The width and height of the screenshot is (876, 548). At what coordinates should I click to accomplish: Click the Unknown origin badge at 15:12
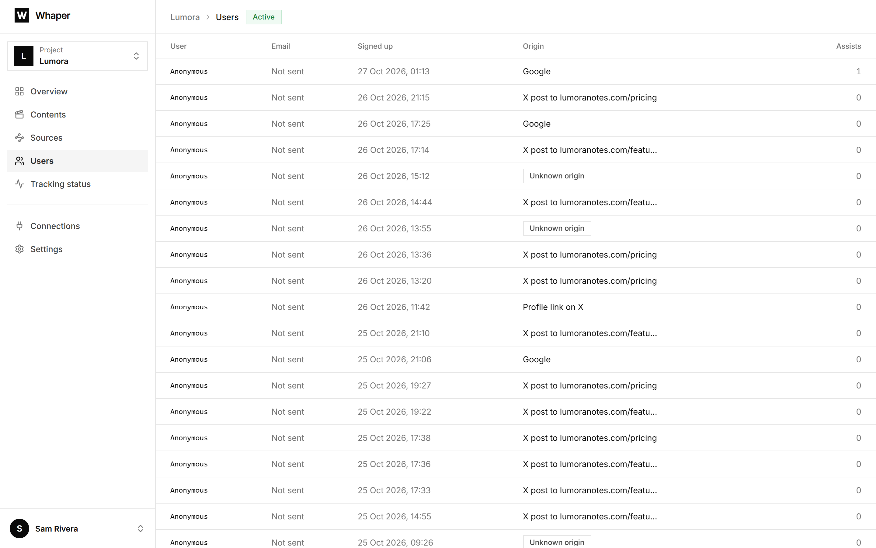pyautogui.click(x=557, y=176)
